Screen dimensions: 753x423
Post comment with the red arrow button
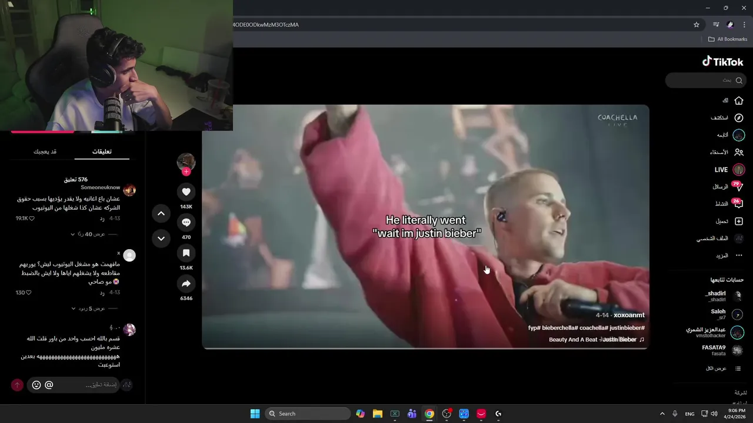click(x=17, y=385)
